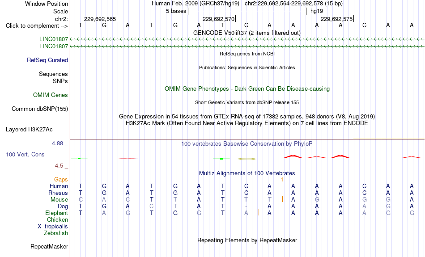Select the Chicken alignment row label
425x257 pixels.
click(57, 219)
